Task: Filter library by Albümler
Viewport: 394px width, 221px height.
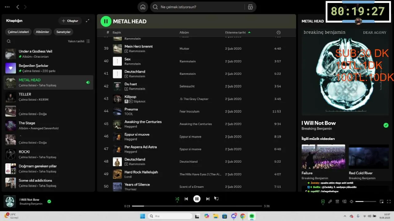Action: click(42, 32)
